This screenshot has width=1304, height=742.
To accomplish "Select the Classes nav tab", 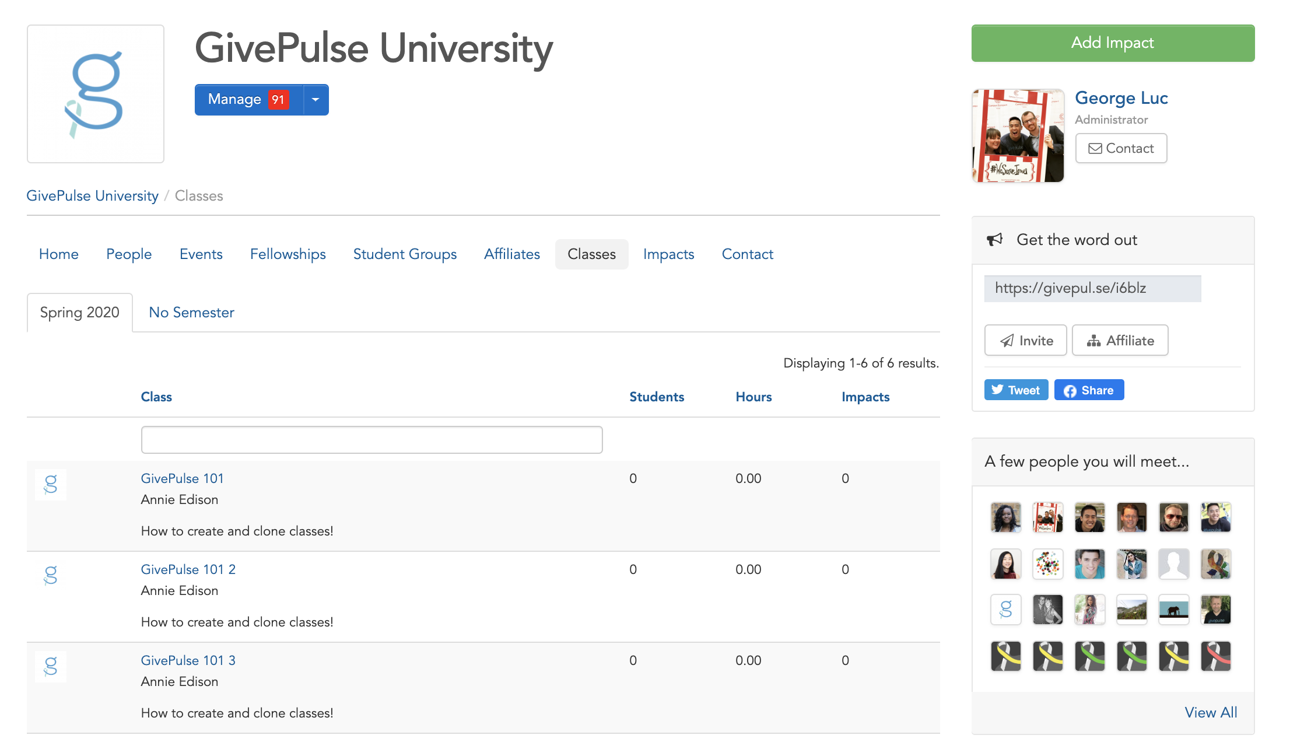I will pyautogui.click(x=592, y=254).
